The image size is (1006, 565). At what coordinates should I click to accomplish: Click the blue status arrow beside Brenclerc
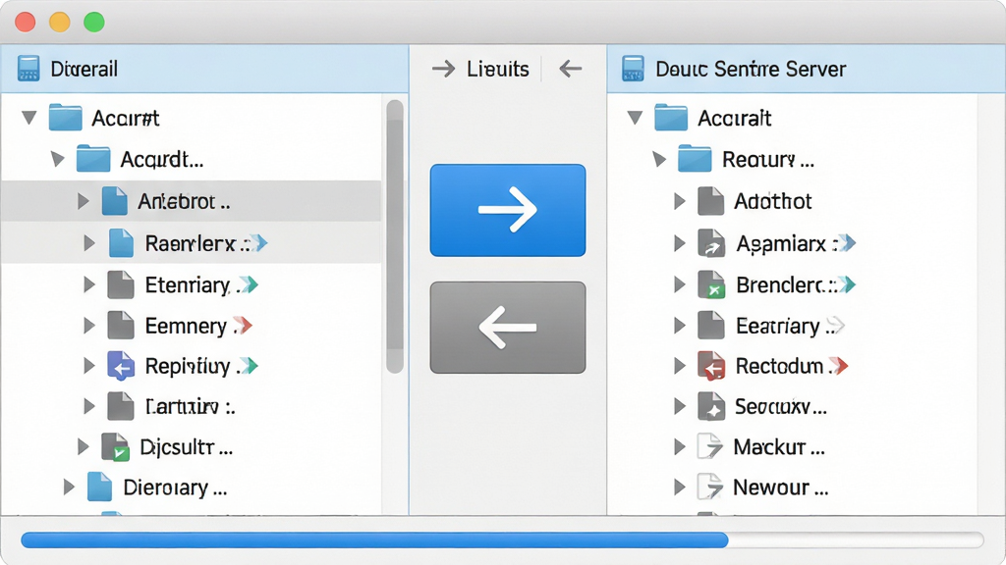847,284
